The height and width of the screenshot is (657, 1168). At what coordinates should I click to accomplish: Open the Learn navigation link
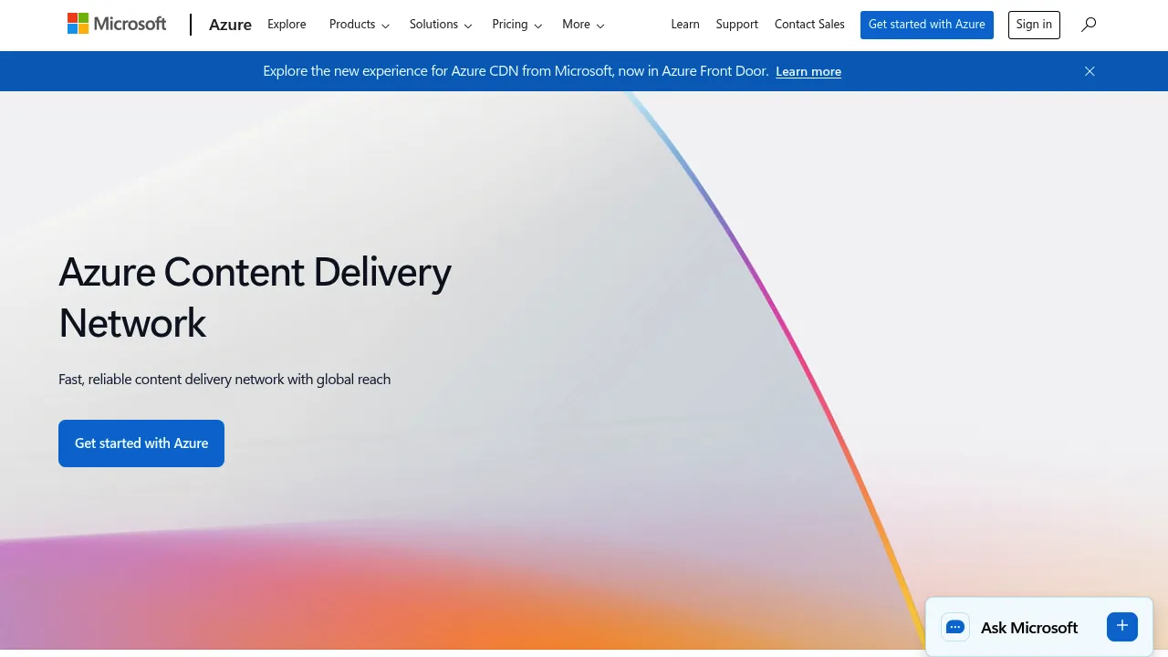(x=685, y=25)
